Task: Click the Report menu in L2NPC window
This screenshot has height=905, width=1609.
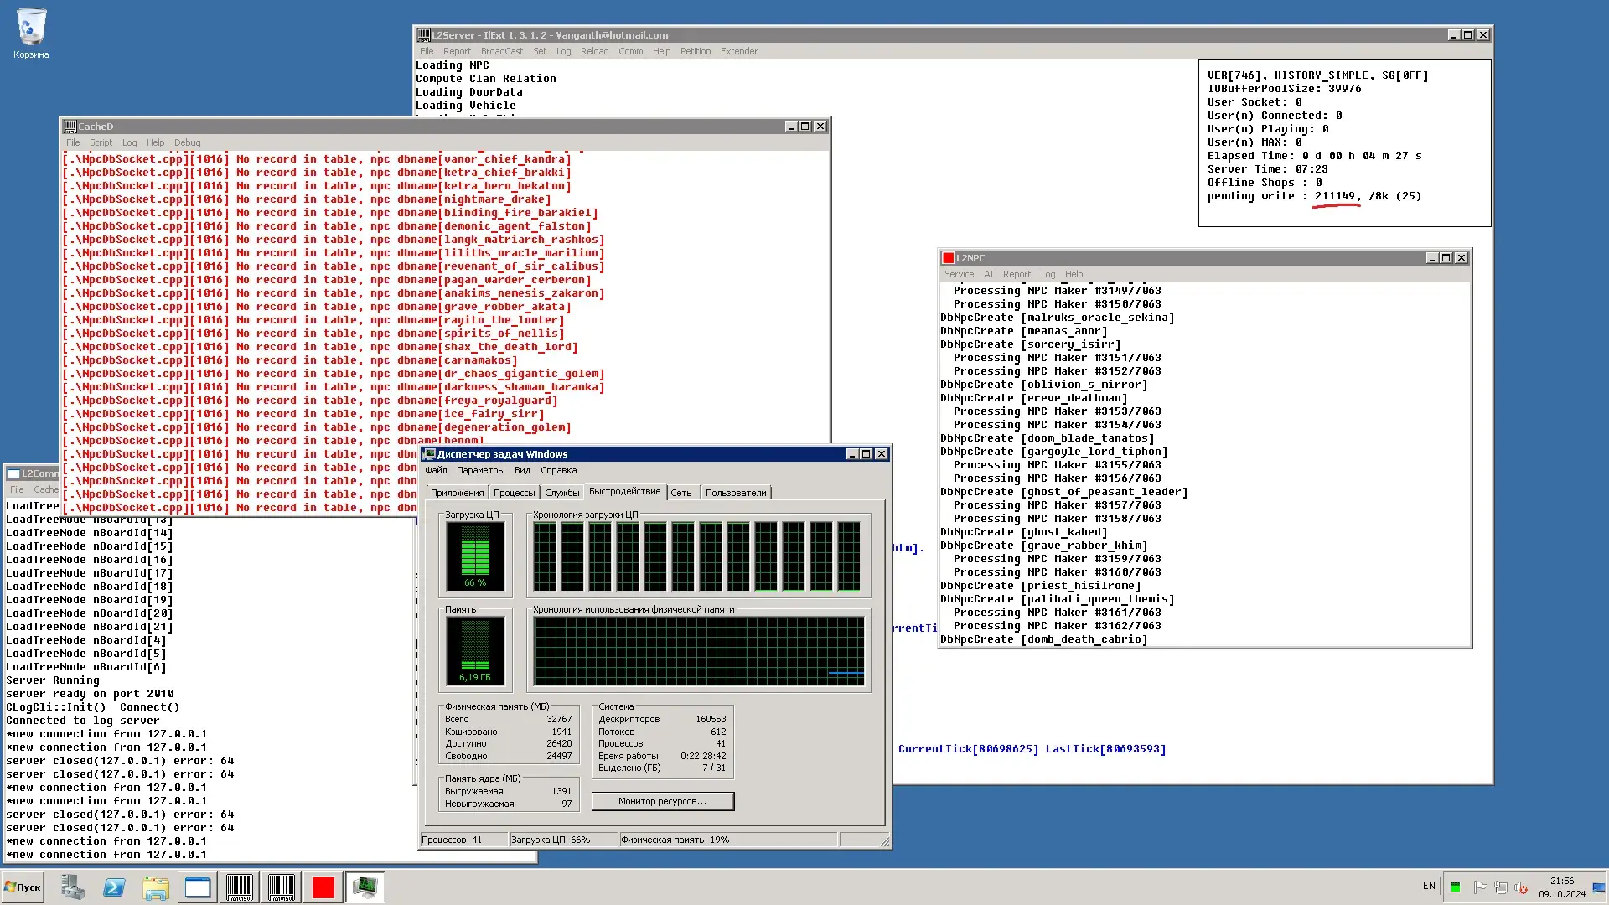Action: click(x=1017, y=273)
